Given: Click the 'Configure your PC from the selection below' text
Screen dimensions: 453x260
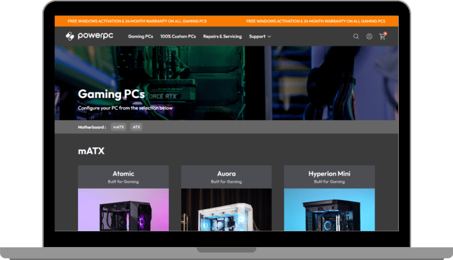Looking at the screenshot, I should [125, 108].
